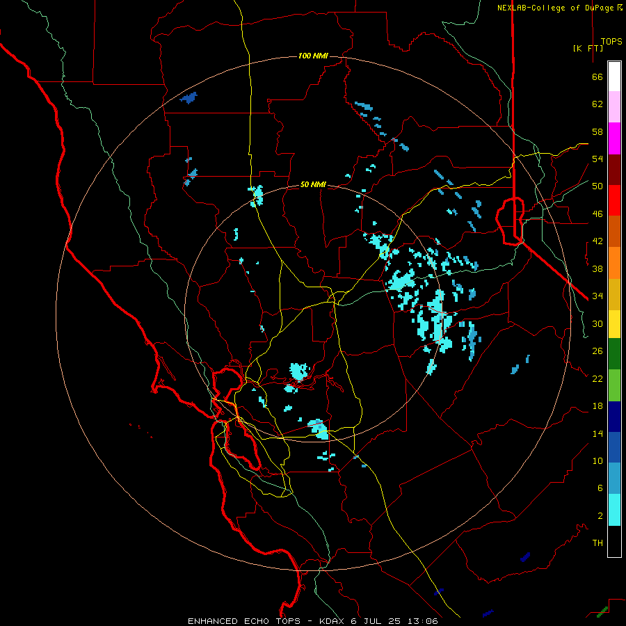Click the 22 legend value label
The image size is (626, 626).
(597, 378)
